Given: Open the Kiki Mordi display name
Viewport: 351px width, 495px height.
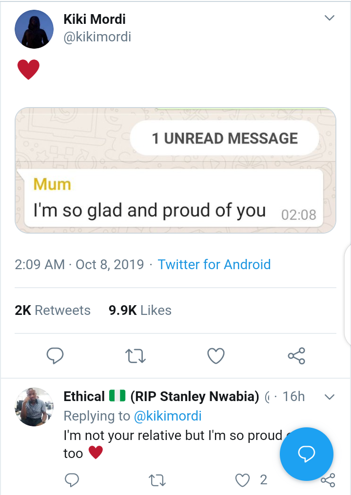Looking at the screenshot, I should [95, 19].
